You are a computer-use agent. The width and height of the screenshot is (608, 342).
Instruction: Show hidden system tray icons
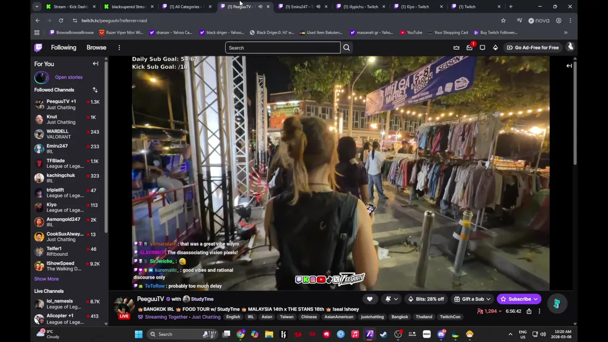tap(510, 334)
